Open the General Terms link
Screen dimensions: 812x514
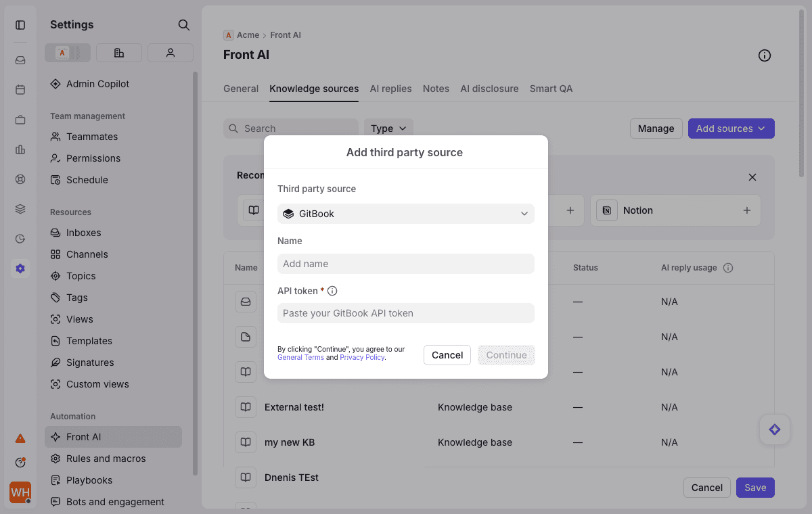300,358
